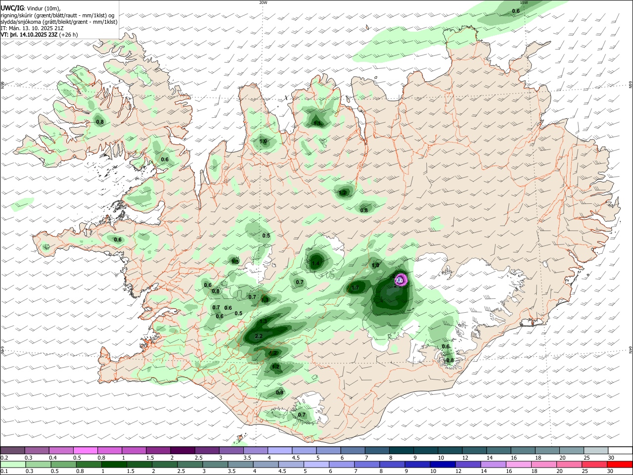Screen dimensions: 633x475
Task: Click the "2.2" rainfall value on map
Action: point(258,336)
